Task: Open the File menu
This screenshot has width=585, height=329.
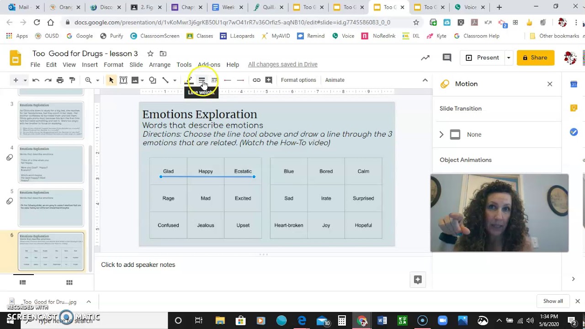Action: [x=35, y=64]
